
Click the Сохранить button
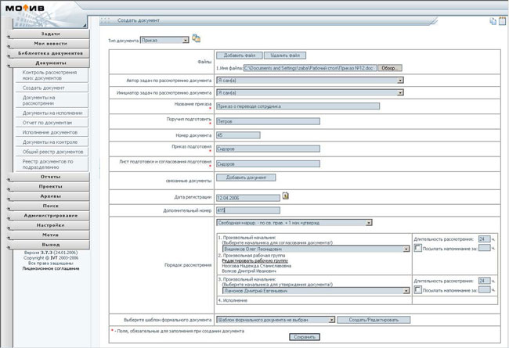point(304,337)
